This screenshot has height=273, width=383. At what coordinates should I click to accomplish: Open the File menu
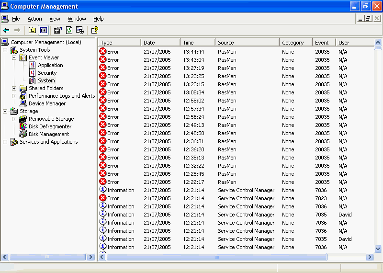point(16,19)
